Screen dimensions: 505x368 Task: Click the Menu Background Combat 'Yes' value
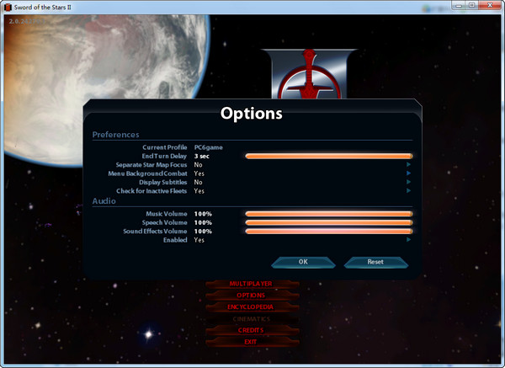tap(199, 173)
